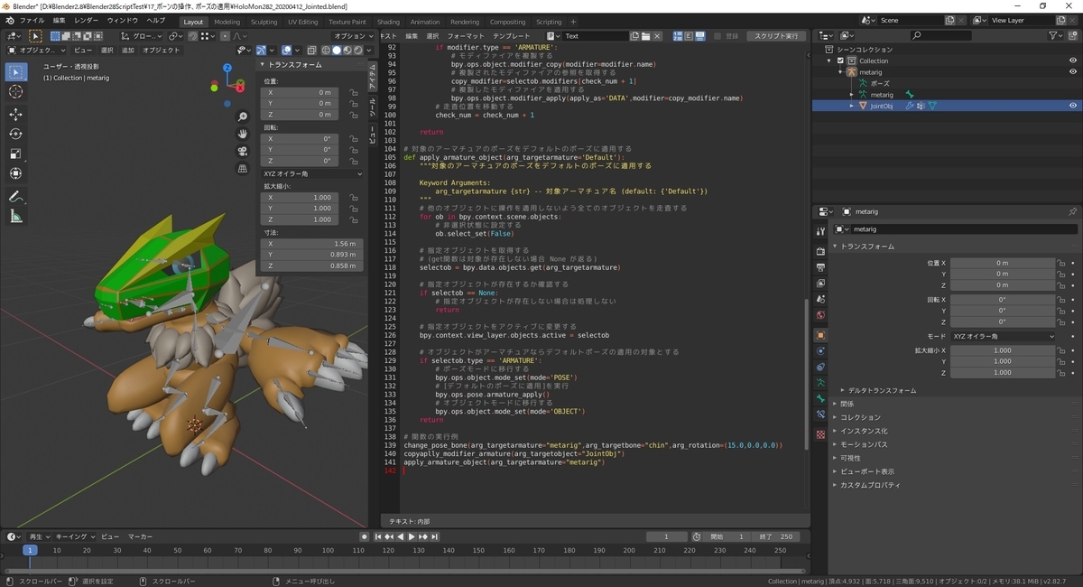Switch perspective/orthographic with grid icon

pyautogui.click(x=243, y=168)
